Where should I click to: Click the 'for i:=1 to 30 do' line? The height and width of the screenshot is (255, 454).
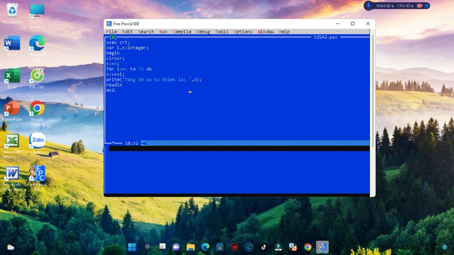[x=129, y=69]
